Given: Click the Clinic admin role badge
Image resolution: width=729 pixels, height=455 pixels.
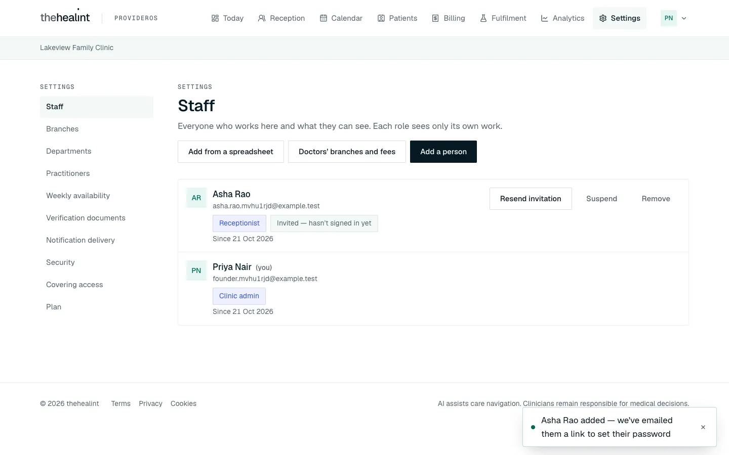Looking at the screenshot, I should (x=239, y=296).
